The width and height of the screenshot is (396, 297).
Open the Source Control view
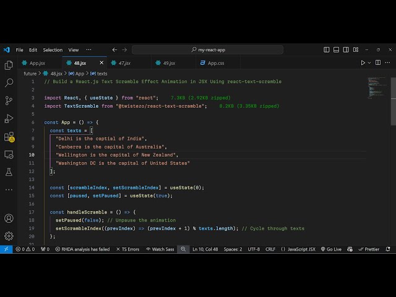9,100
